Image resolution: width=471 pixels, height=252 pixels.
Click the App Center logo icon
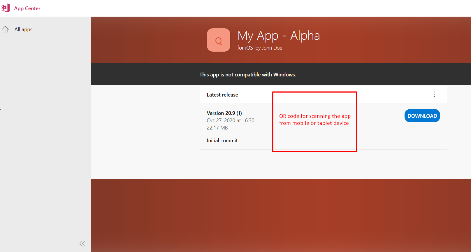tap(6, 8)
